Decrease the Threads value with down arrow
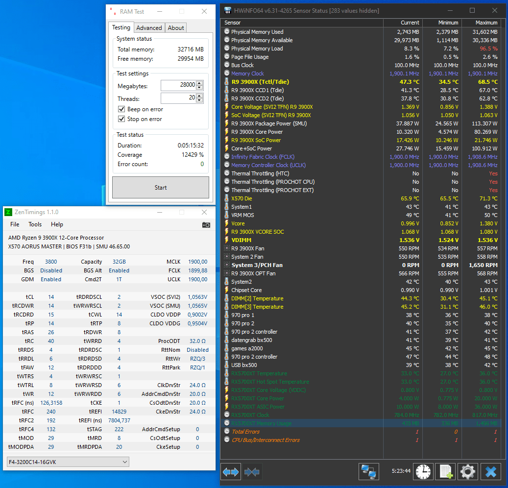Screen dimensions: 508x488 click(x=199, y=100)
